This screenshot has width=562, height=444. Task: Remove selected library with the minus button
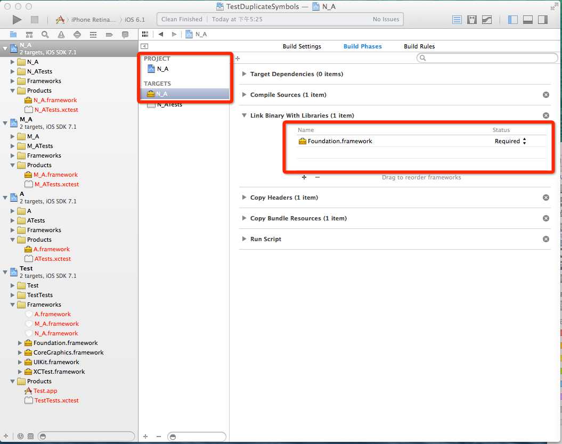[x=317, y=177]
